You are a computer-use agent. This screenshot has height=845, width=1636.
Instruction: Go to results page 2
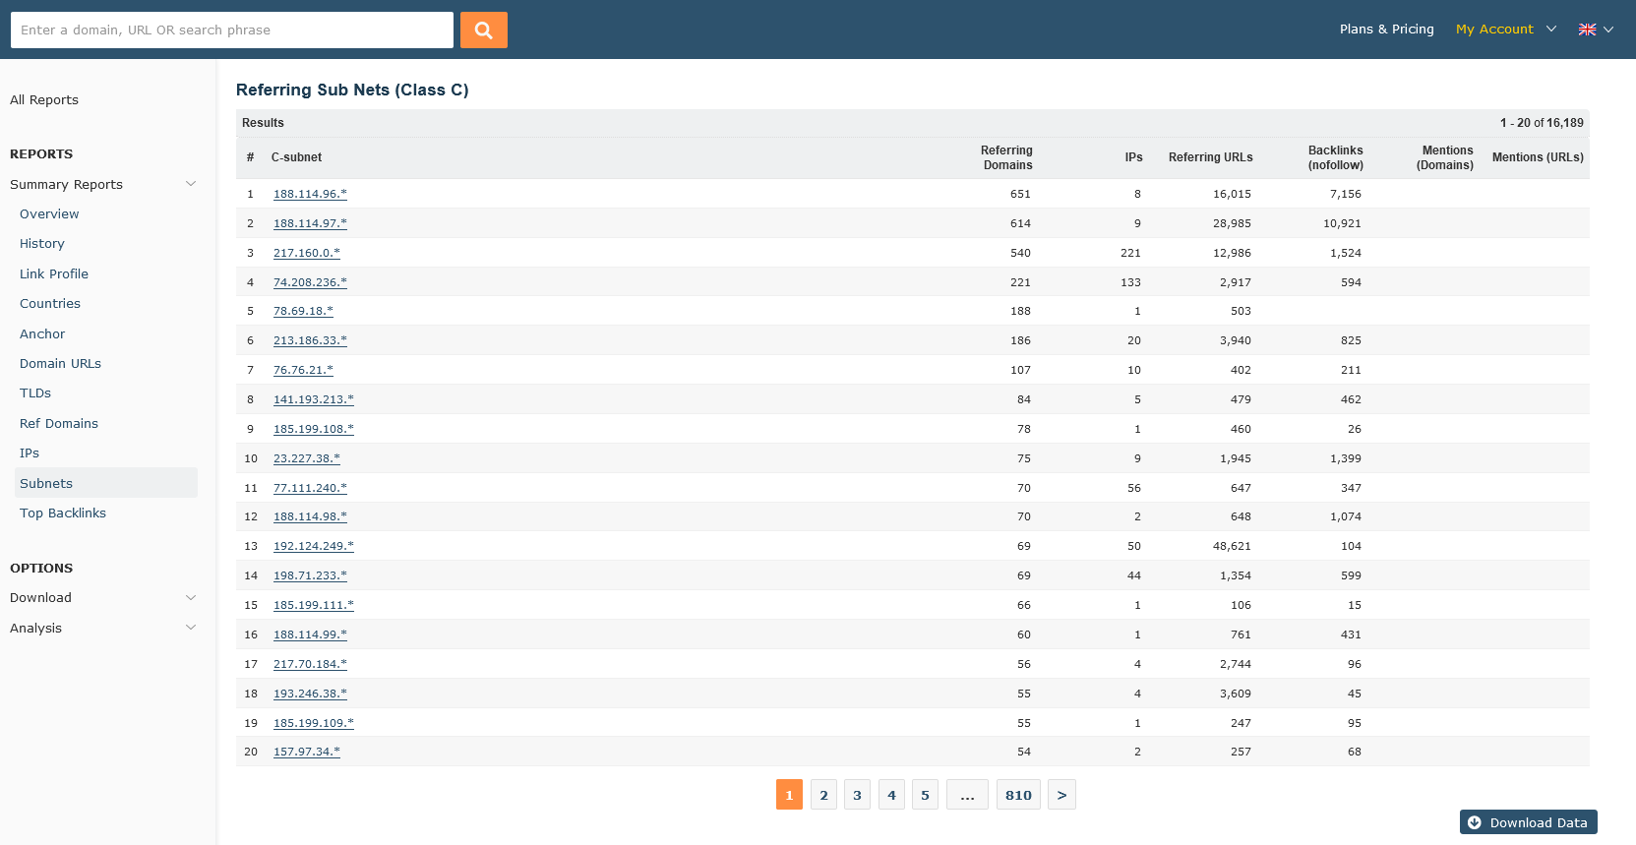(823, 795)
